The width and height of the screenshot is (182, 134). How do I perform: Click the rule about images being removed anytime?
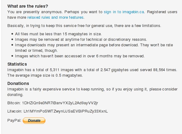tap(81, 40)
